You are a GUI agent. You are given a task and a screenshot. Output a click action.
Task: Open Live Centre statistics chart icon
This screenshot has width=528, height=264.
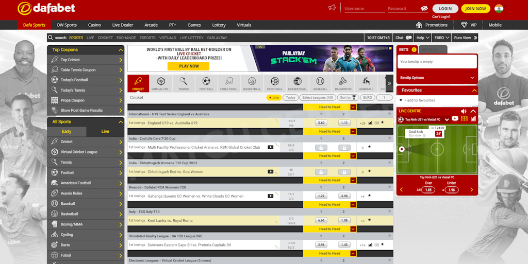[473, 119]
